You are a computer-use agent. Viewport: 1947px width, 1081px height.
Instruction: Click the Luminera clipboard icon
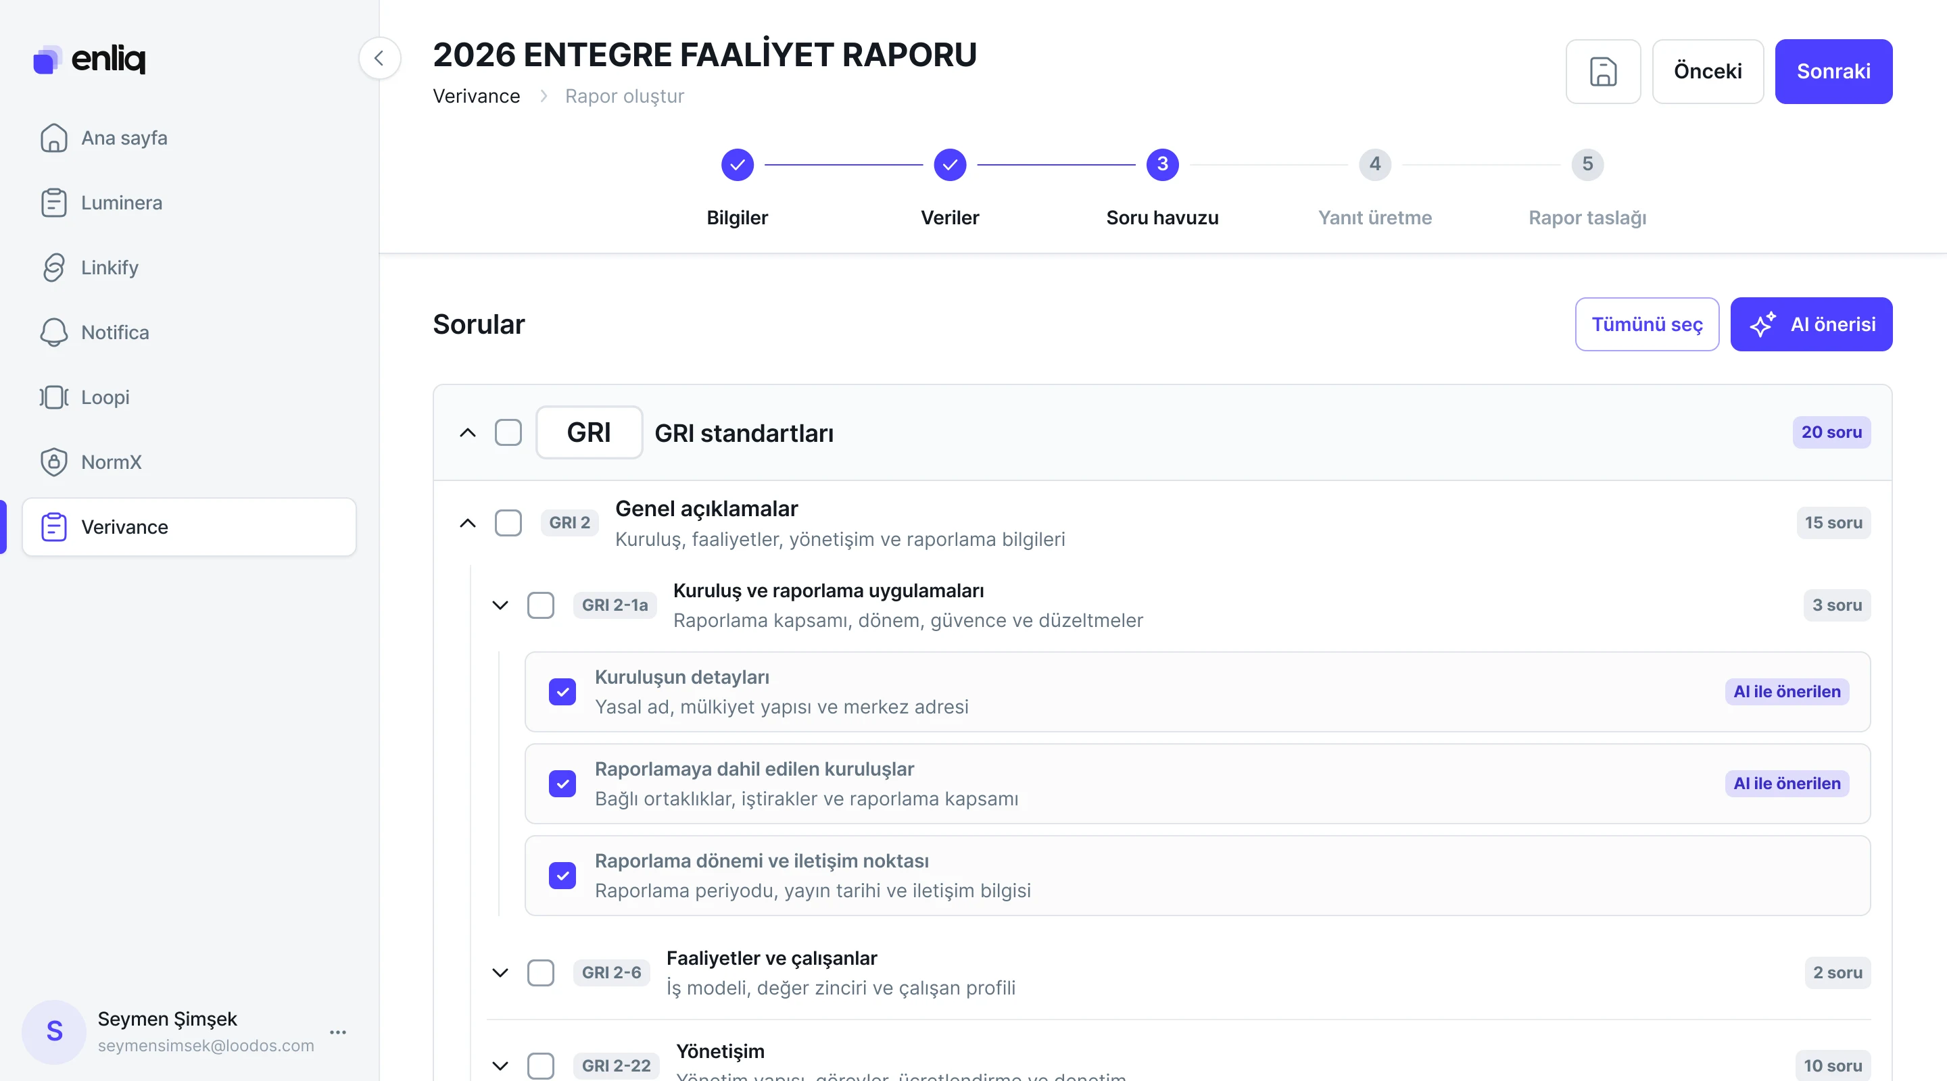(x=53, y=203)
